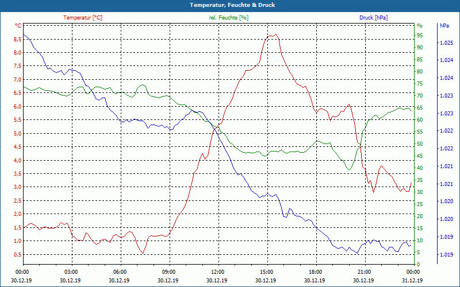Click the 90 humidity axis tick label
460x287 pixels.
(420, 48)
